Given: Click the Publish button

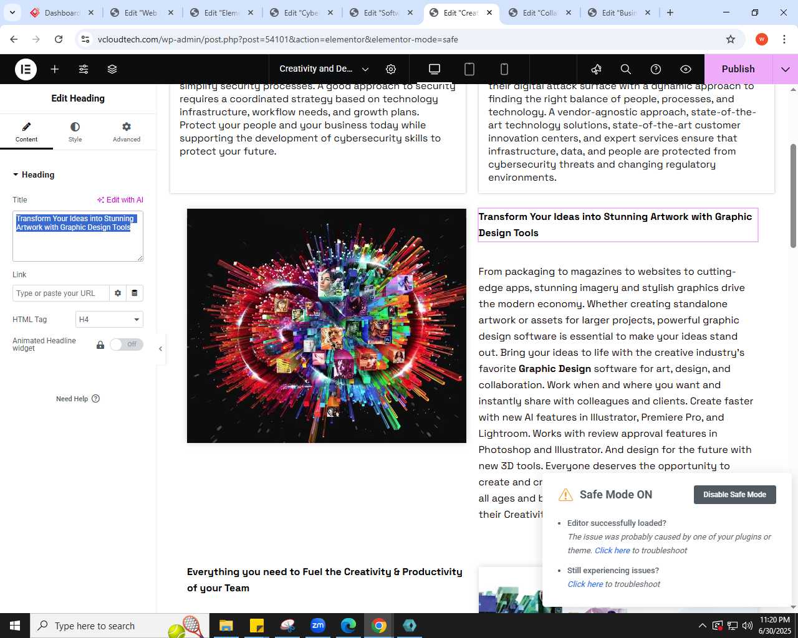Looking at the screenshot, I should click(x=738, y=69).
